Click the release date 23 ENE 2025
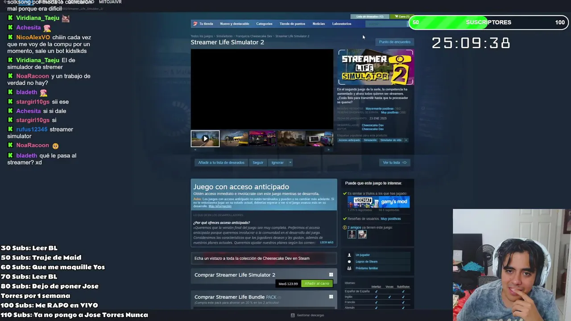 pos(378,119)
